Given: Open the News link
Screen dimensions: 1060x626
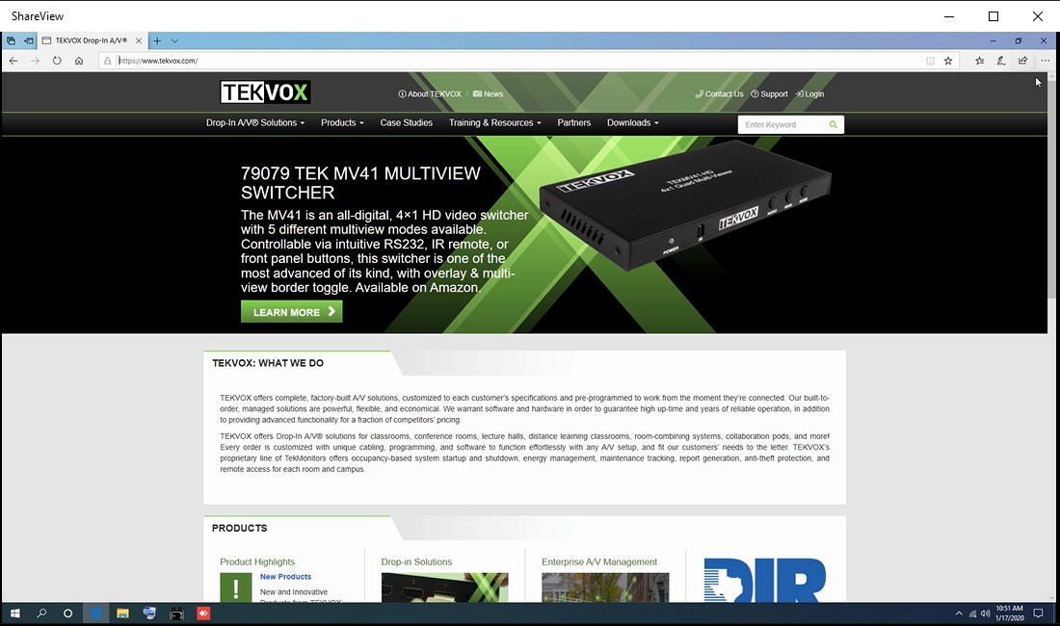Looking at the screenshot, I should point(489,93).
